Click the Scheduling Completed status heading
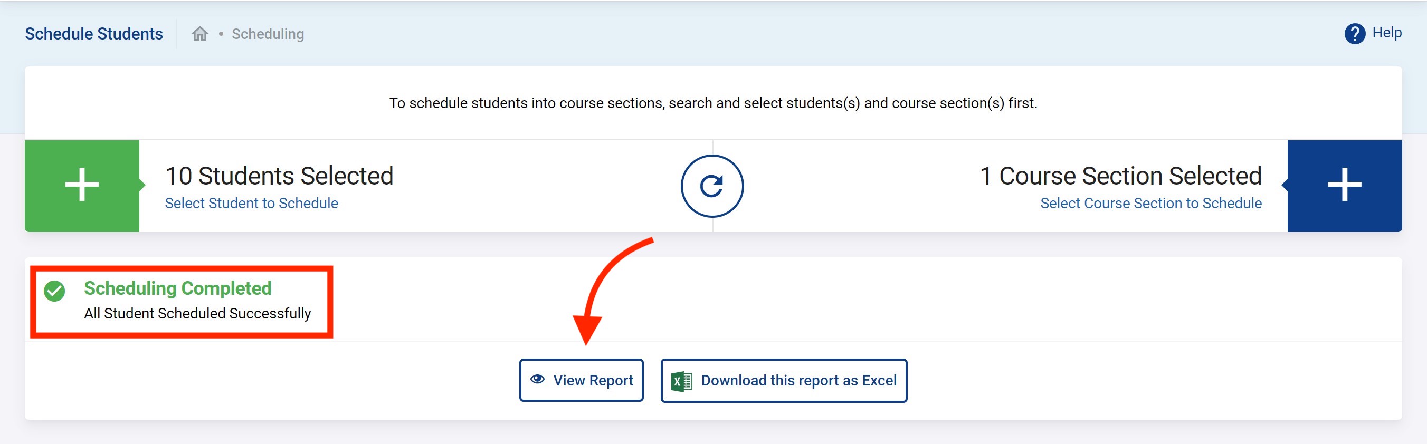The image size is (1427, 444). 177,288
